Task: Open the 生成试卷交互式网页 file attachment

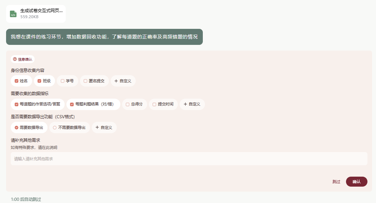Action: [x=36, y=14]
